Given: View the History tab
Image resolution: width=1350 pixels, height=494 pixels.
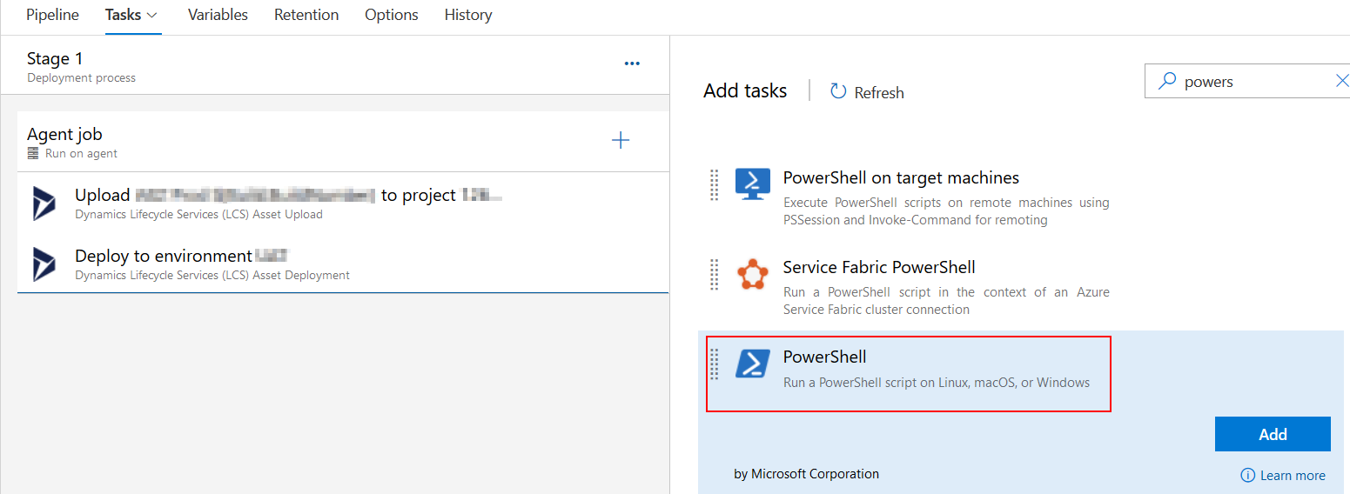Looking at the screenshot, I should 468,15.
